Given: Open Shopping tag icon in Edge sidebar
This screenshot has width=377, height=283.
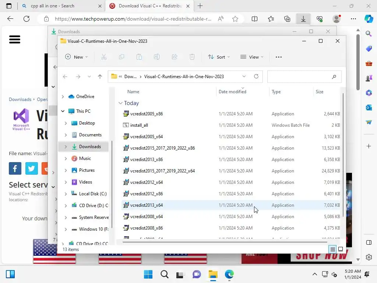Looking at the screenshot, I should 369,48.
